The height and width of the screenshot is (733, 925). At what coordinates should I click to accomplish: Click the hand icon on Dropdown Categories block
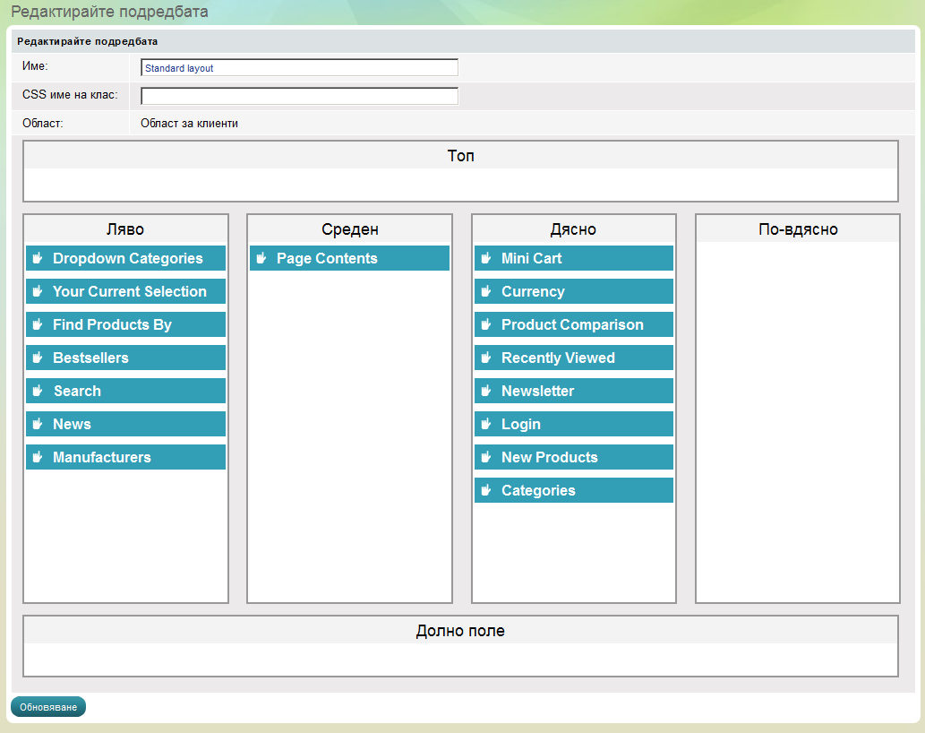(x=38, y=258)
